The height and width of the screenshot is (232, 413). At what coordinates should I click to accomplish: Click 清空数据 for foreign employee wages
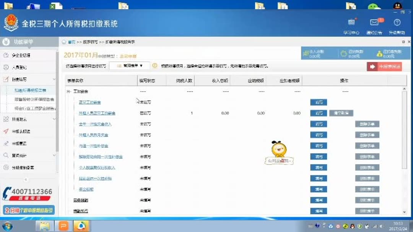pyautogui.click(x=341, y=113)
